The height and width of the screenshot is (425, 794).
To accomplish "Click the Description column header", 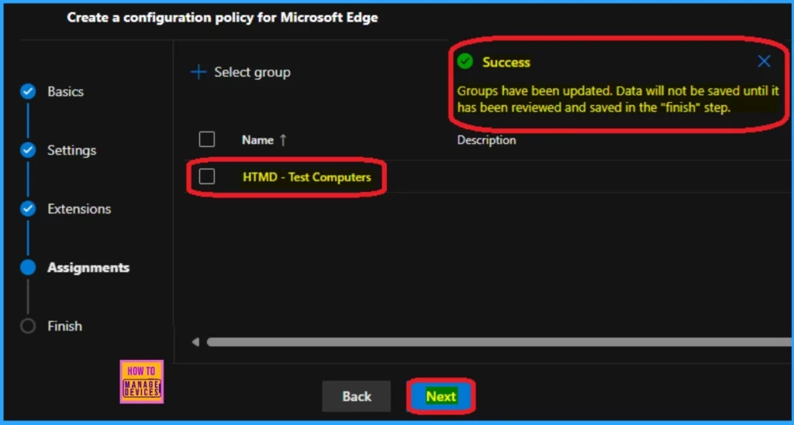I will click(x=486, y=140).
